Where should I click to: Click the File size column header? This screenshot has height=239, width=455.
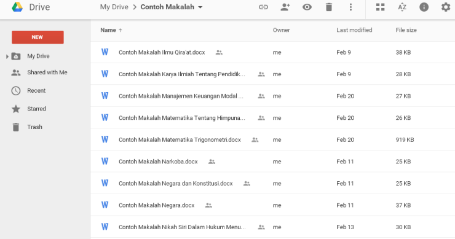[x=406, y=30]
